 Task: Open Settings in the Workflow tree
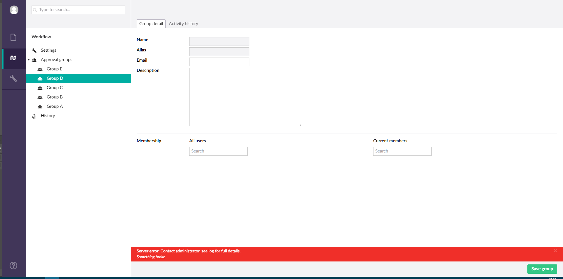pos(48,50)
